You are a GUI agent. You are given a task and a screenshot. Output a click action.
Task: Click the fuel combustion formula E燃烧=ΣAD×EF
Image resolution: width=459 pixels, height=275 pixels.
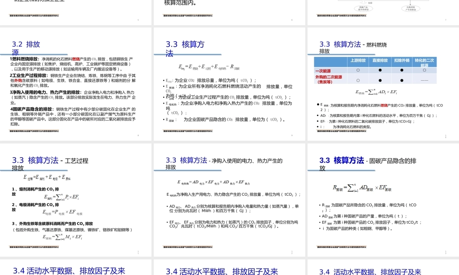[x=376, y=92]
